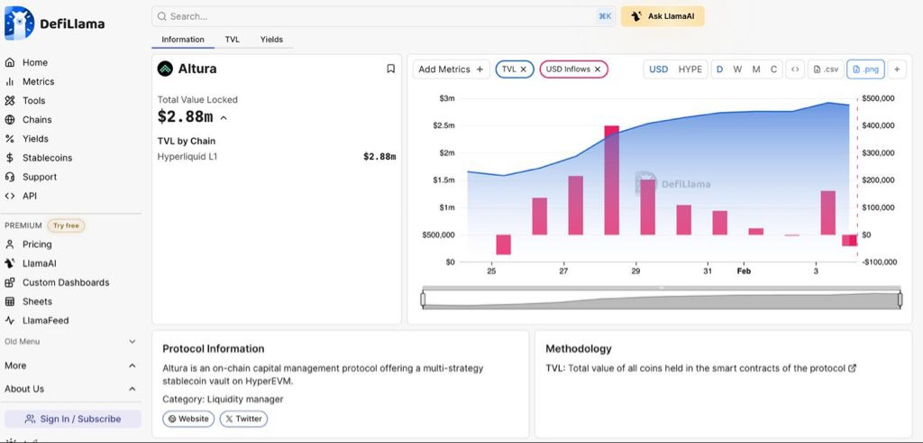Image resolution: width=923 pixels, height=443 pixels.
Task: Open LlamaFeed pulse icon
Action: pyautogui.click(x=9, y=320)
